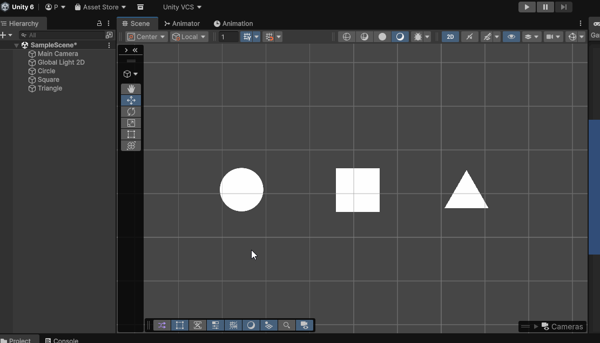Toggle scene audio mute button
The height and width of the screenshot is (343, 600).
469,37
